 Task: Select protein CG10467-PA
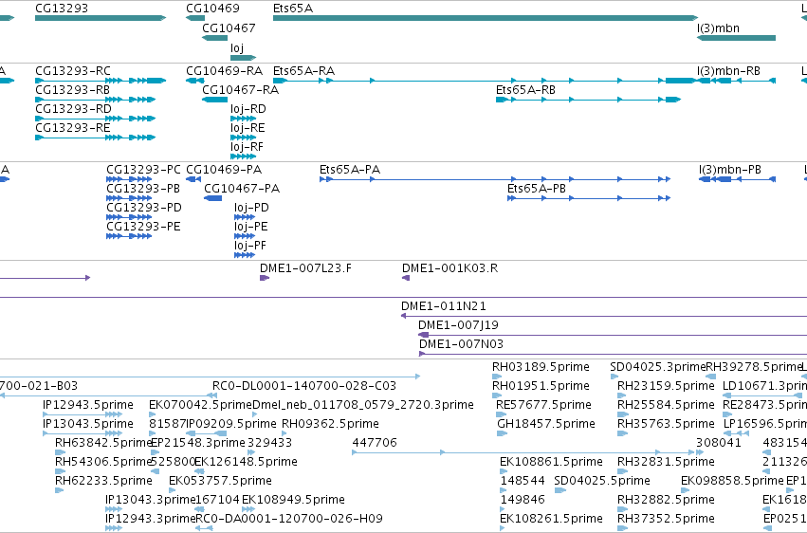point(213,198)
